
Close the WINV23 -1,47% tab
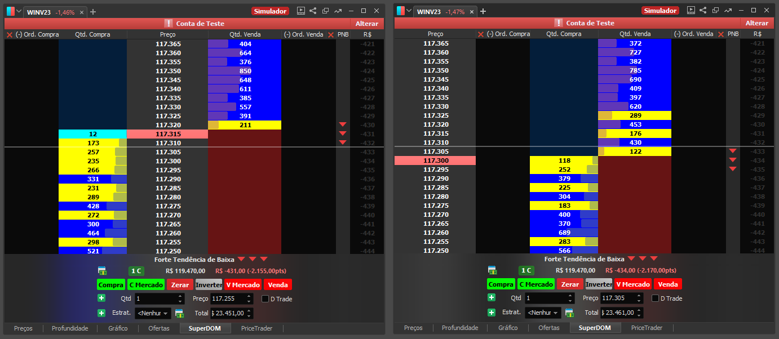tap(472, 12)
